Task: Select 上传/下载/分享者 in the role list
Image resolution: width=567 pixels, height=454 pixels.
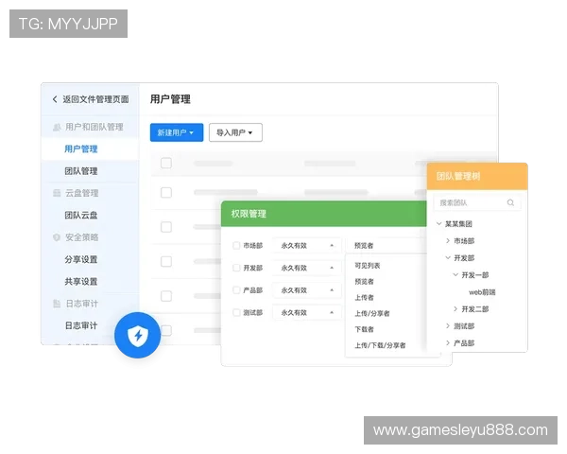Action: (x=380, y=345)
